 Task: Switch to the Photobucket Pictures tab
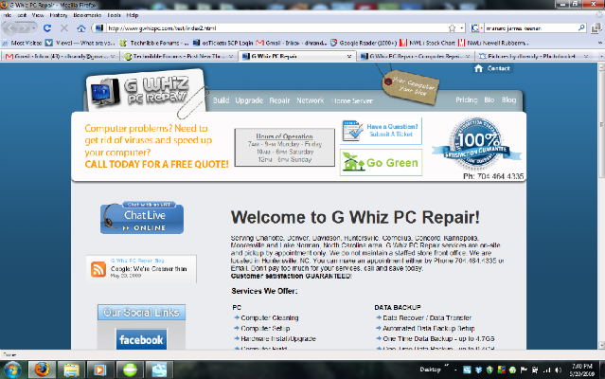[x=533, y=56]
